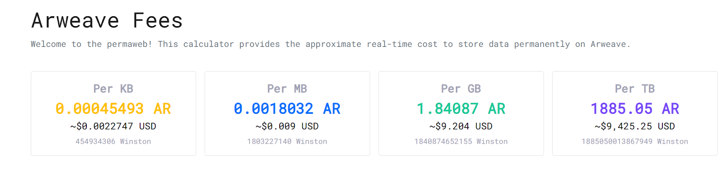Click the ~$9,425.25 USD price
Image resolution: width=723 pixels, height=182 pixels.
pyautogui.click(x=634, y=126)
